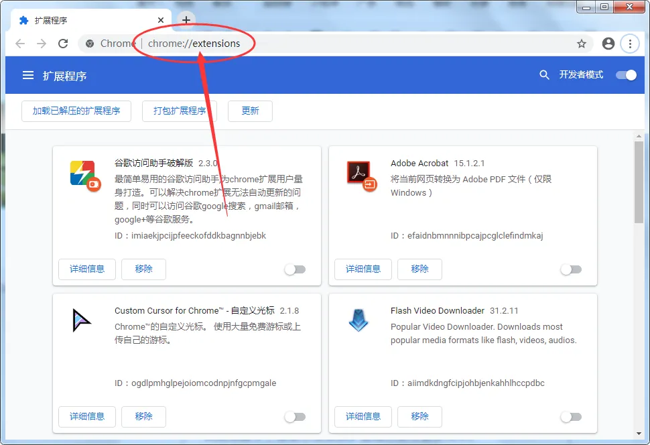Click the Adobe Acrobat title text
The width and height of the screenshot is (650, 445).
point(419,164)
